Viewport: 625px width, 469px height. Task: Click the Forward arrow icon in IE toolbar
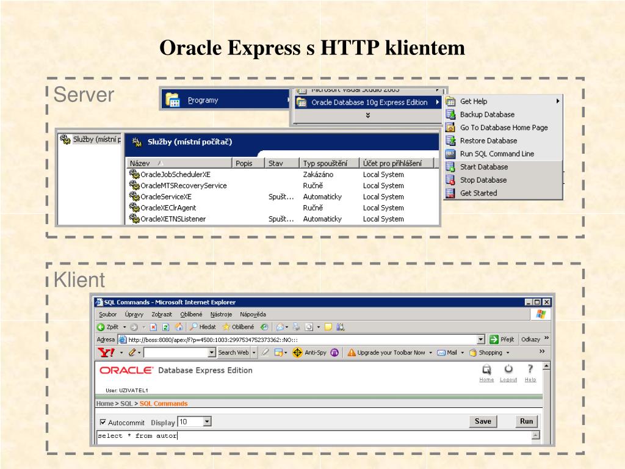click(134, 327)
